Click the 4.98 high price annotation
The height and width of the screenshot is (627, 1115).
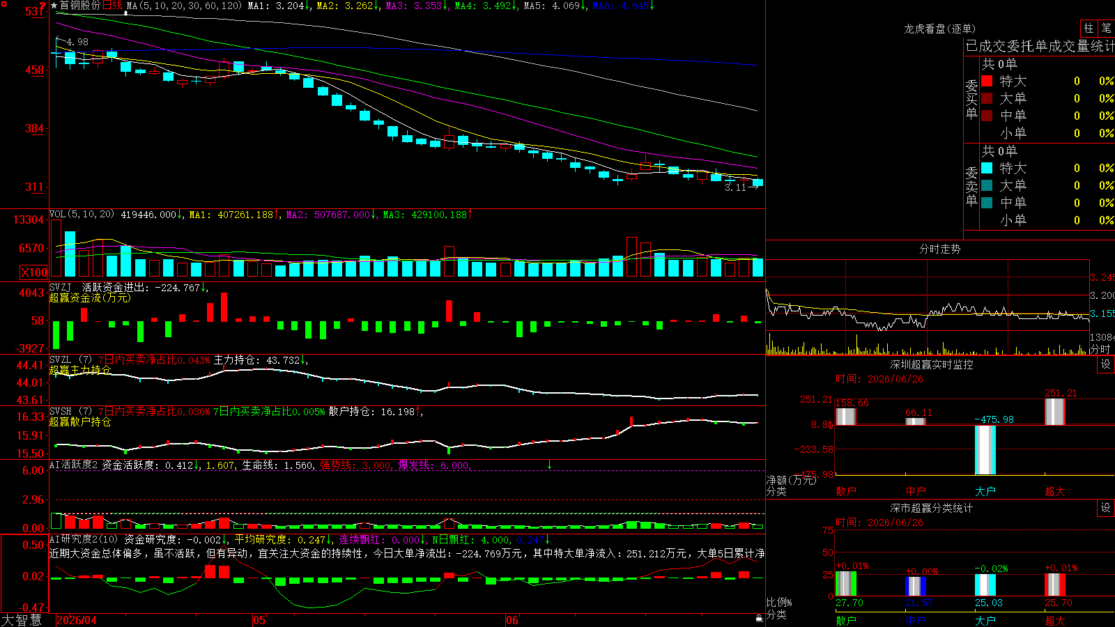[77, 42]
